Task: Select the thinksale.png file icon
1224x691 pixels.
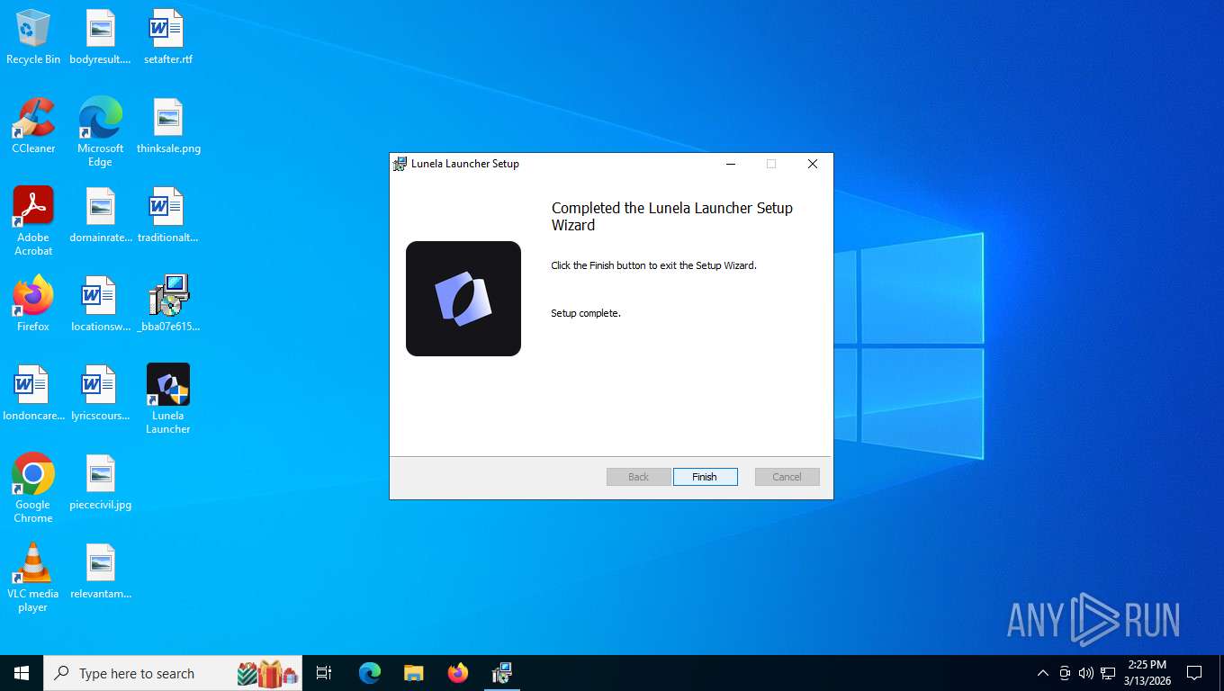Action: point(168,126)
